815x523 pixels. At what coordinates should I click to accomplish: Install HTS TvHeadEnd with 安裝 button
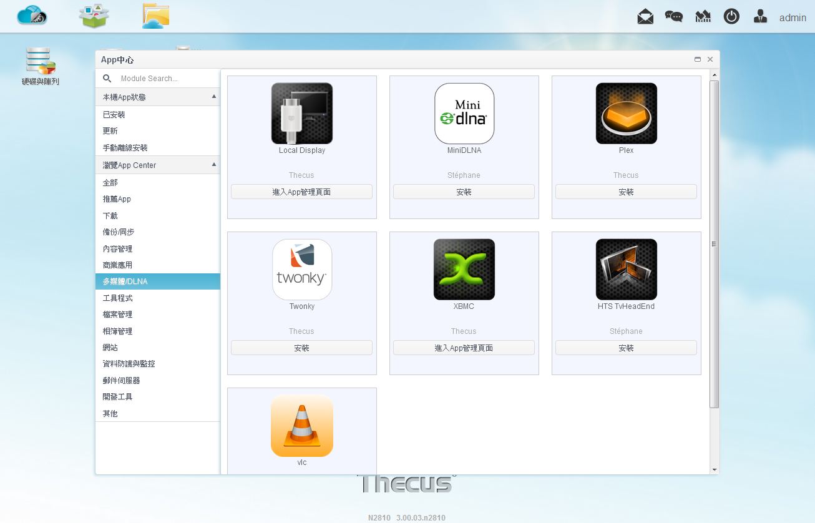[x=627, y=348]
